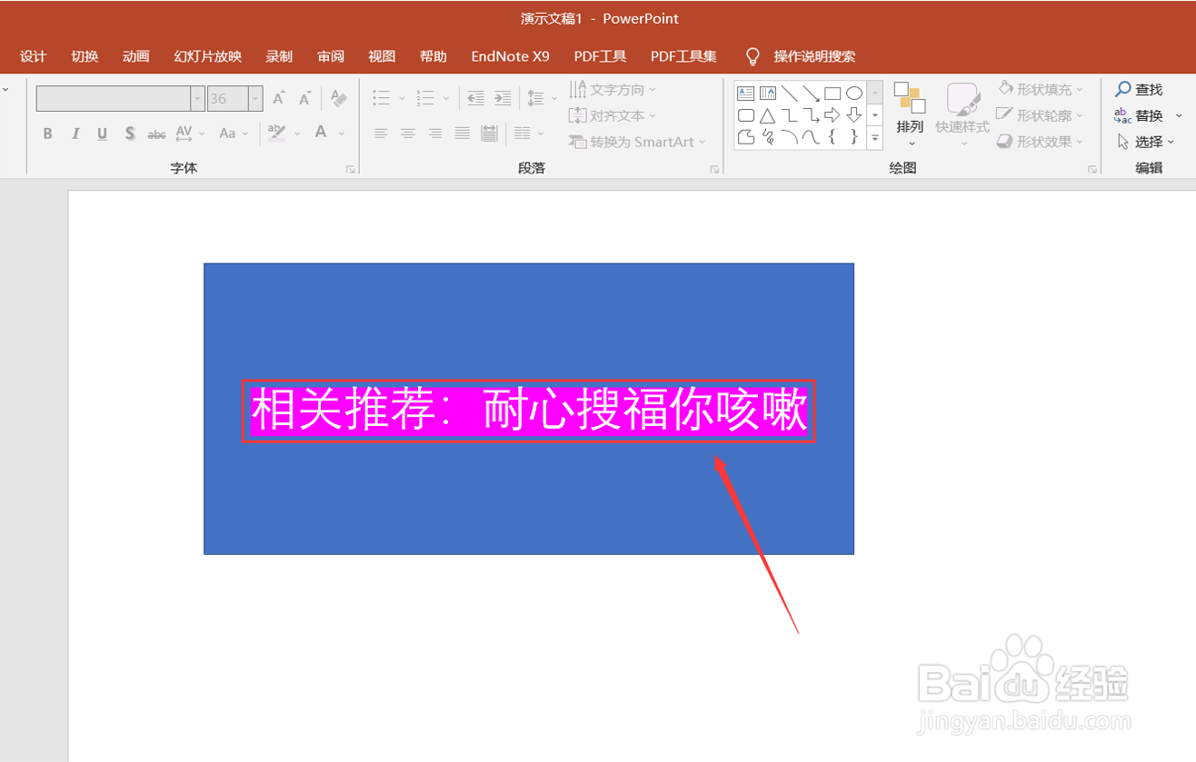Select vertical text box shape

[x=768, y=93]
